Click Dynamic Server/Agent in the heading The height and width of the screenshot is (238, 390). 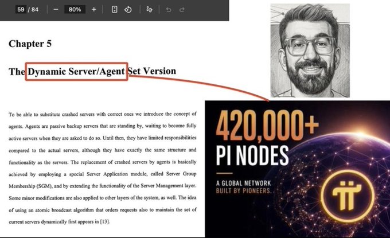76,71
